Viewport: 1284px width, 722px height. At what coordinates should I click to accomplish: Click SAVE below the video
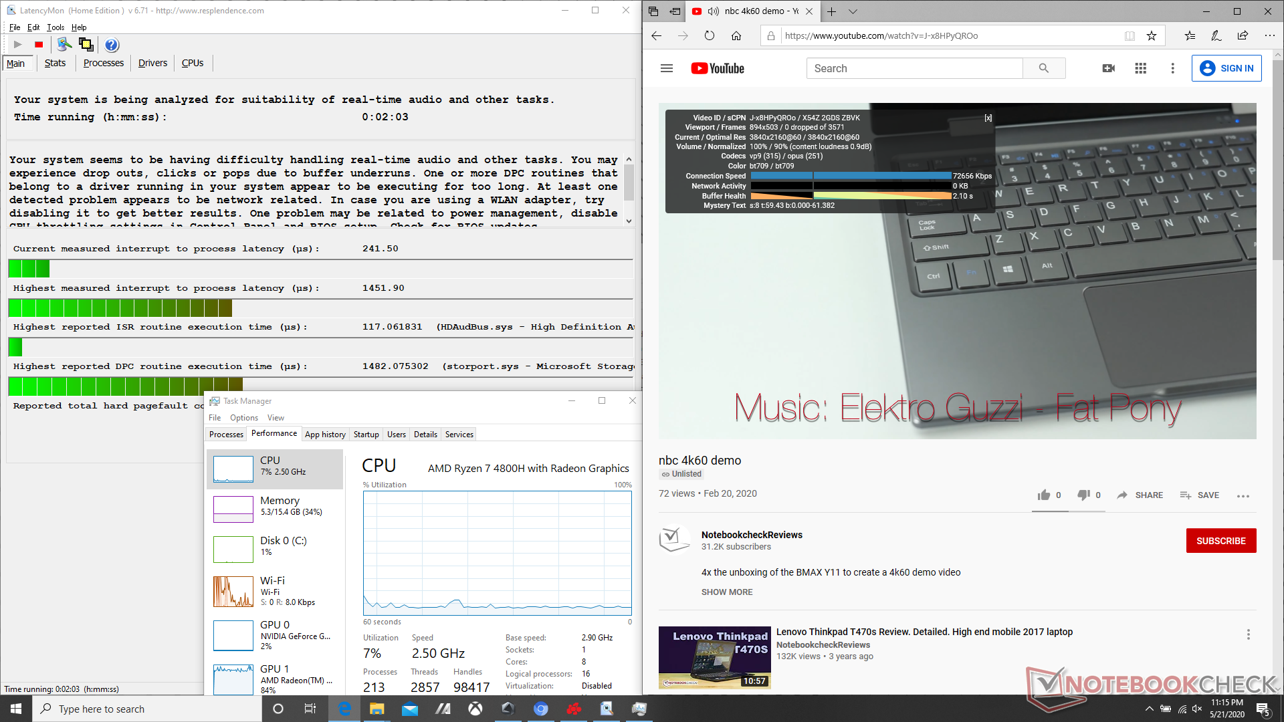coord(1200,495)
